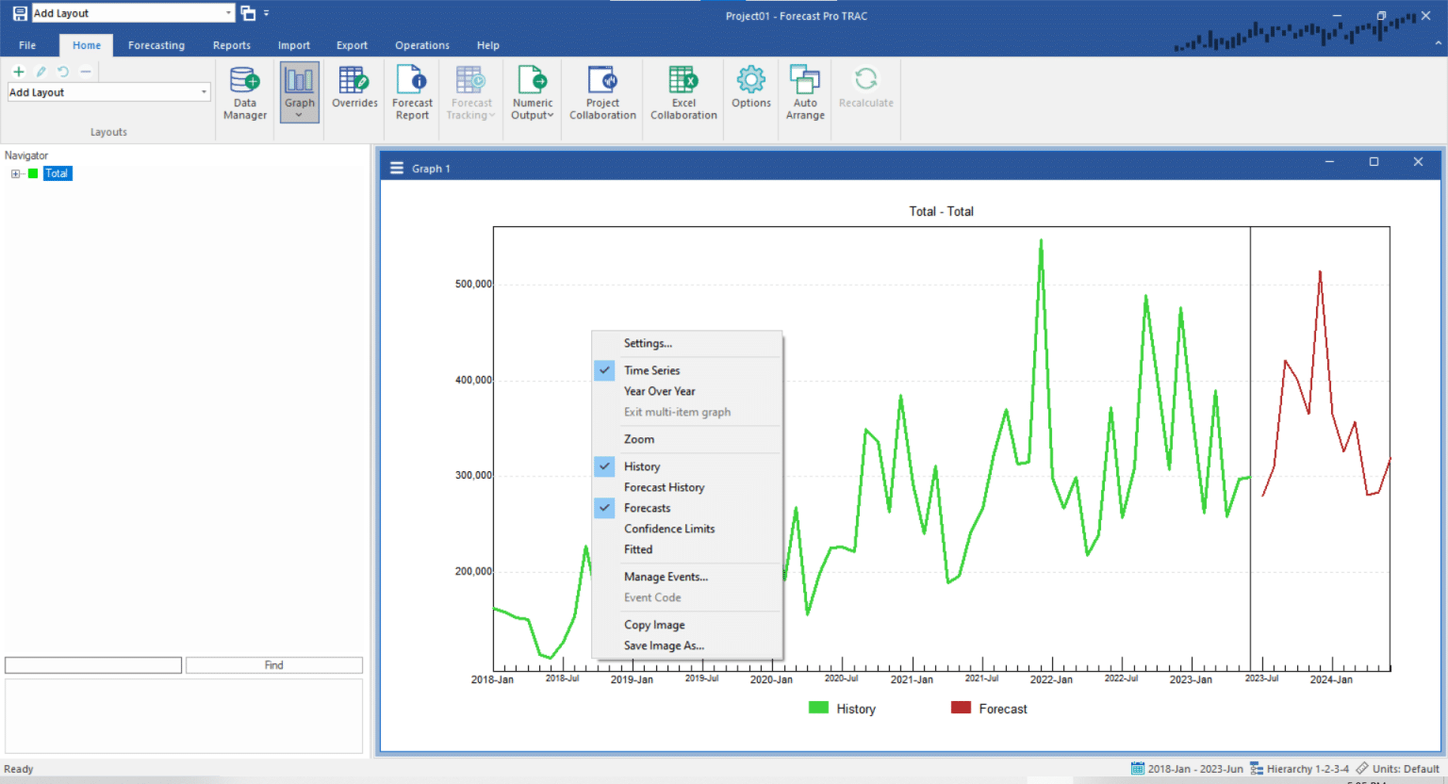
Task: Open the Add Layout dropdown in Layouts
Action: click(204, 92)
